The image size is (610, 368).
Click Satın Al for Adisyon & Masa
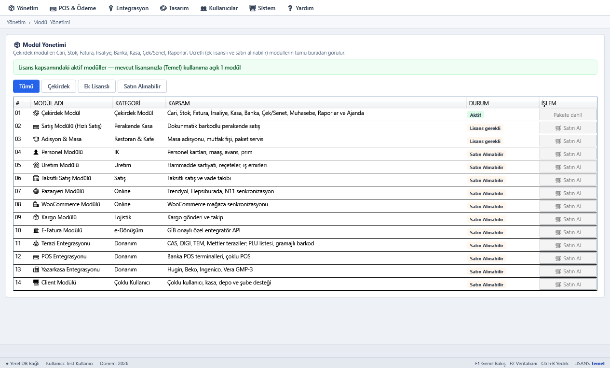(x=568, y=141)
